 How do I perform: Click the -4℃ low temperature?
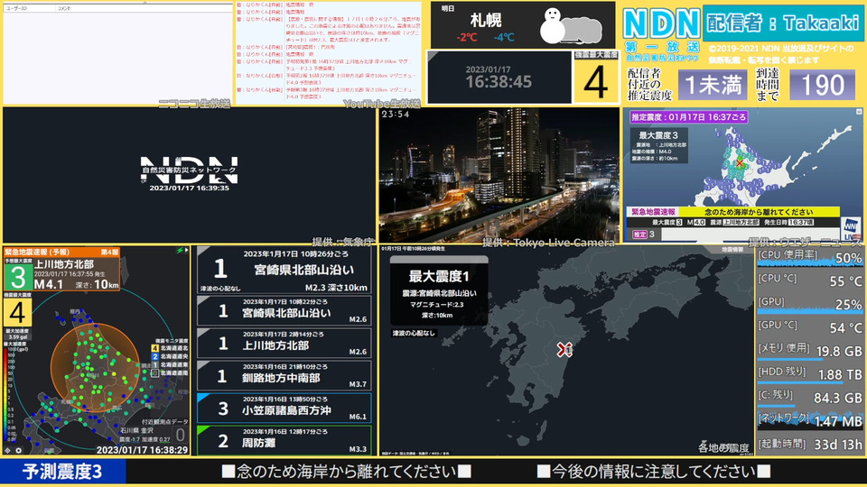(504, 38)
